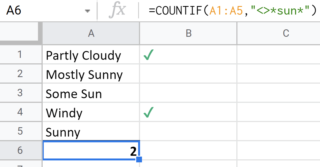This screenshot has width=320, height=167.
Task: Click the green checkmark beside Partly Cloudy
Action: coord(148,54)
